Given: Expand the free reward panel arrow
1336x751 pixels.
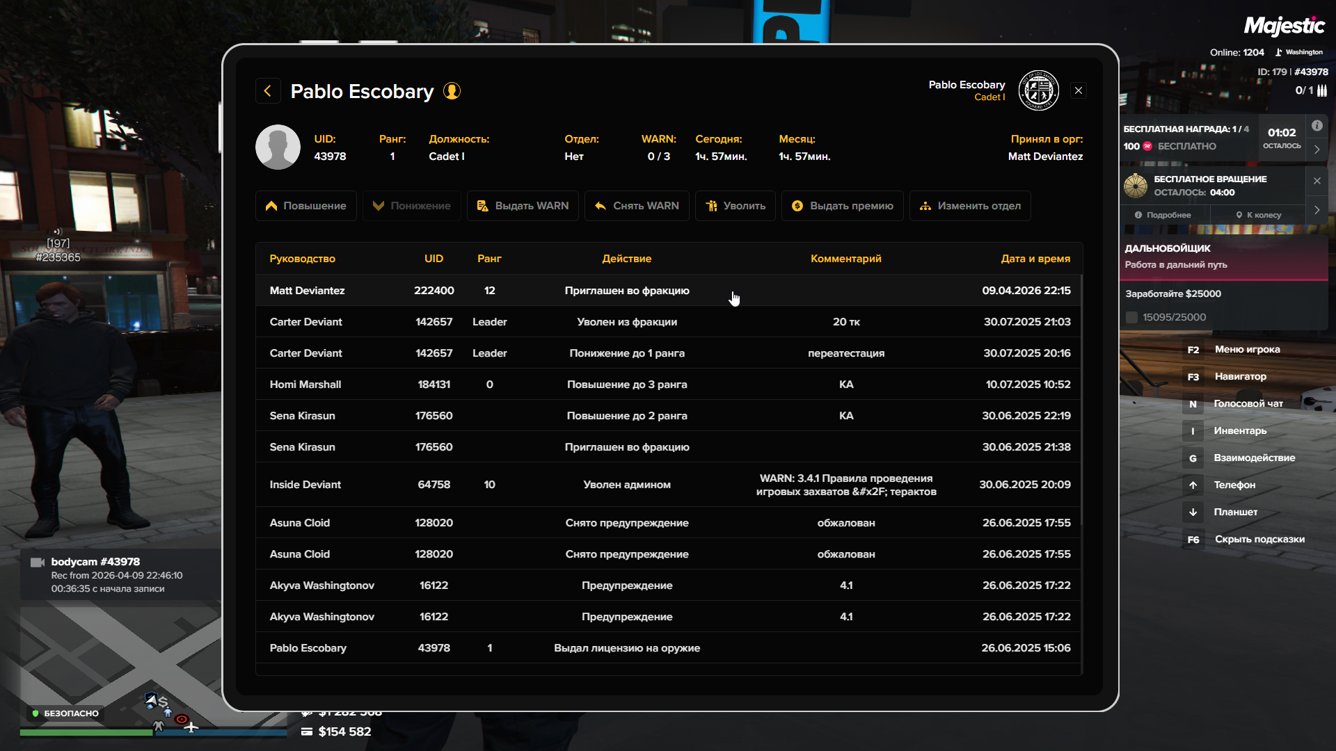Looking at the screenshot, I should pyautogui.click(x=1317, y=150).
